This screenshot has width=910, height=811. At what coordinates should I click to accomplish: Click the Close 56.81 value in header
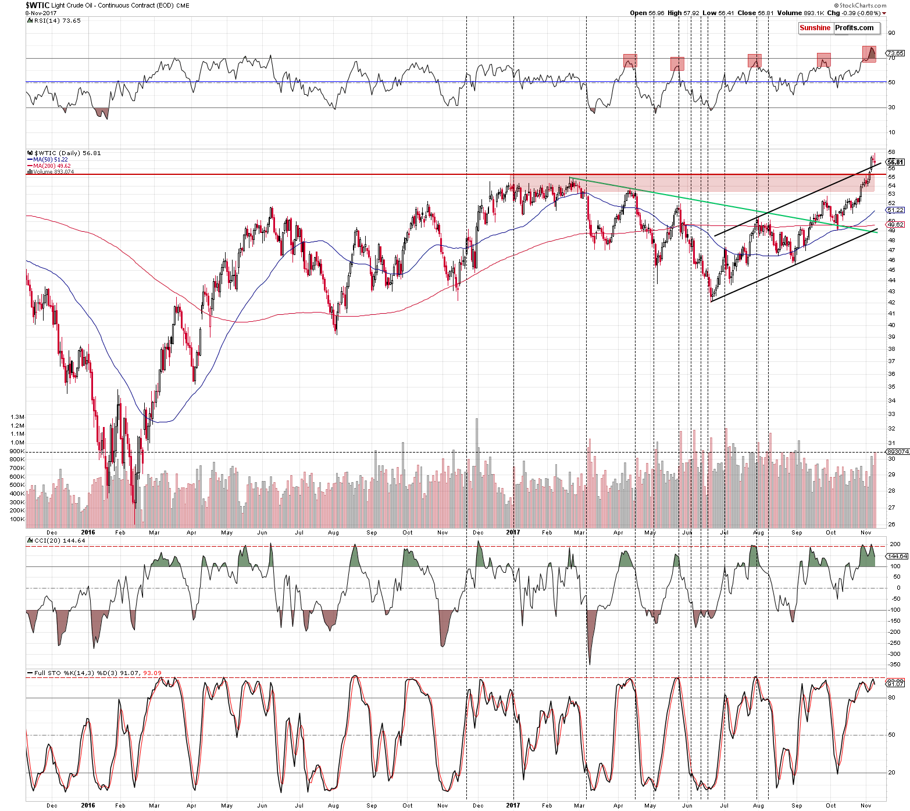(756, 13)
